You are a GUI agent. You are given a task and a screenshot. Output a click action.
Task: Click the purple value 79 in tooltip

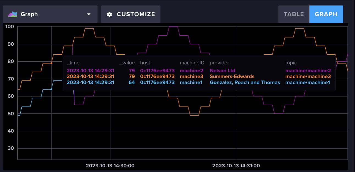click(132, 71)
